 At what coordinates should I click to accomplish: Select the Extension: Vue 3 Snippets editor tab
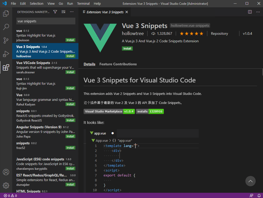click(x=105, y=12)
